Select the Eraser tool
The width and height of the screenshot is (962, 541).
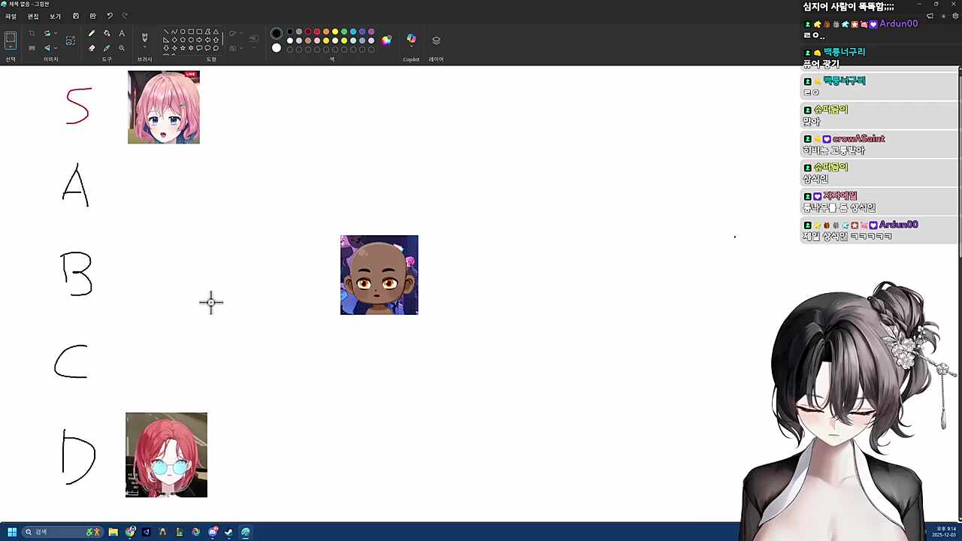tap(92, 48)
